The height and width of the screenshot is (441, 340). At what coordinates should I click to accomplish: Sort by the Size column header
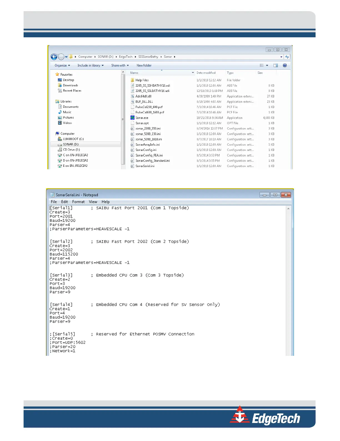click(260, 73)
